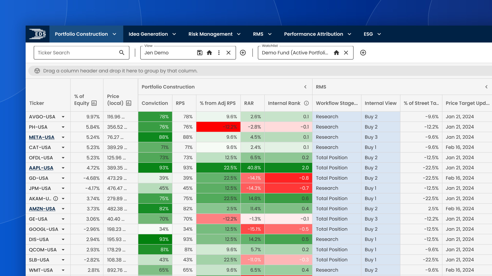Close the Jen Demo view

pyautogui.click(x=229, y=53)
